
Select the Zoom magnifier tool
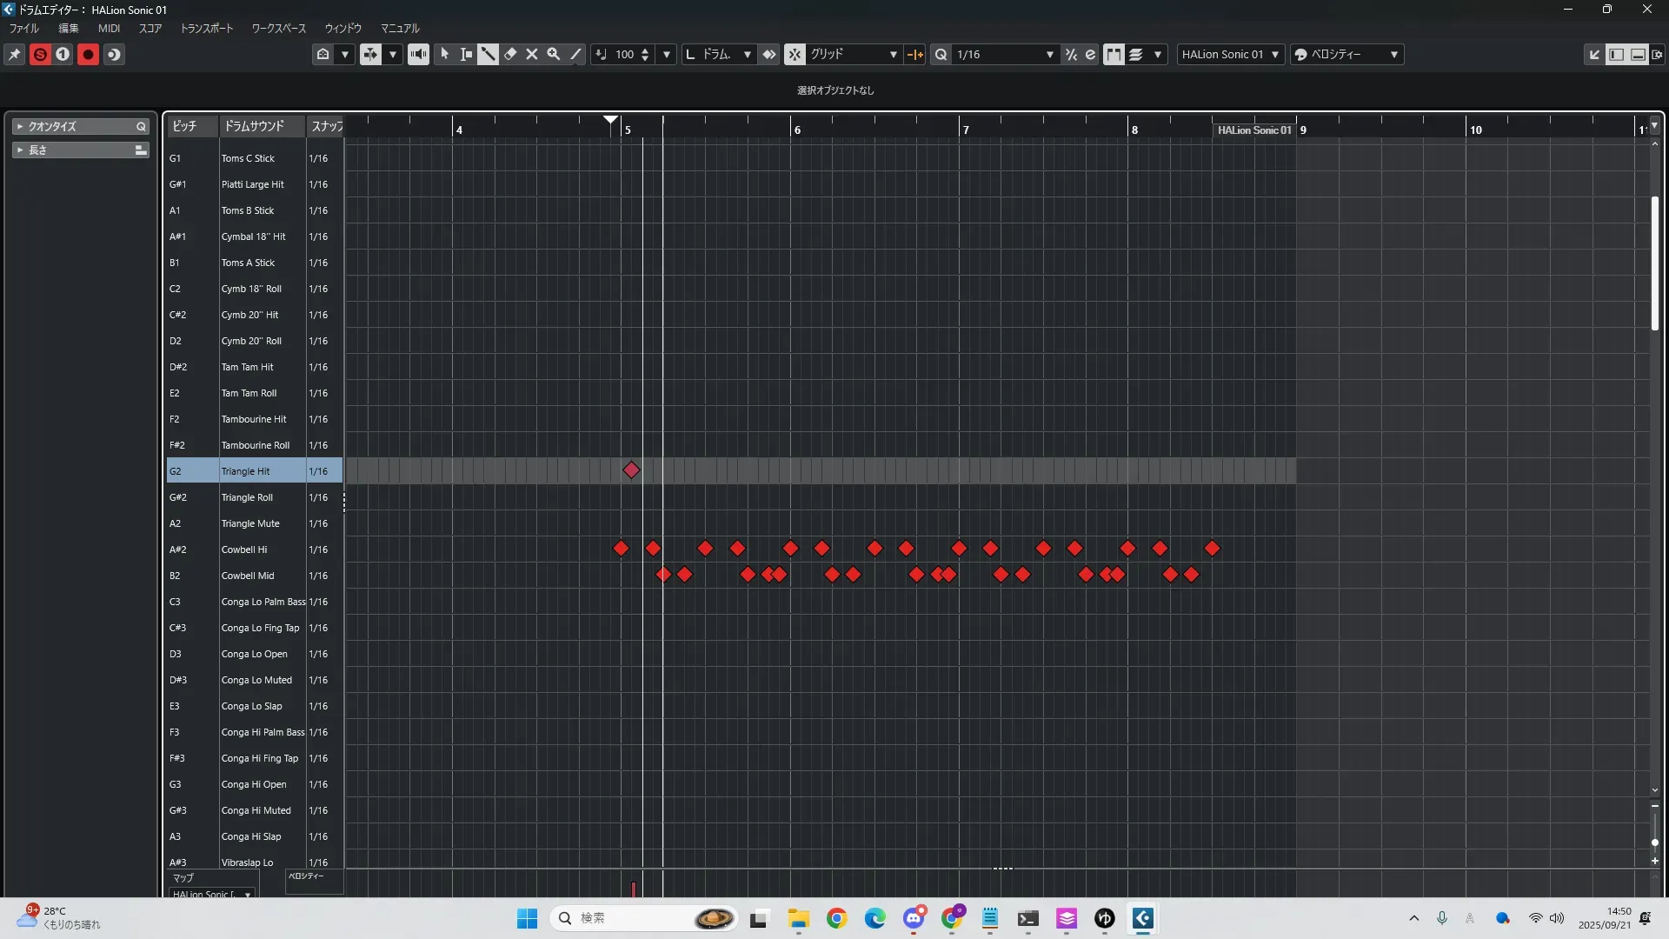554,54
